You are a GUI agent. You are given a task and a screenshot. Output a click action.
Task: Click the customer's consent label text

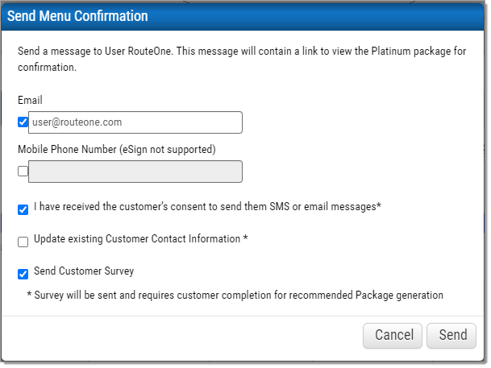click(x=207, y=207)
